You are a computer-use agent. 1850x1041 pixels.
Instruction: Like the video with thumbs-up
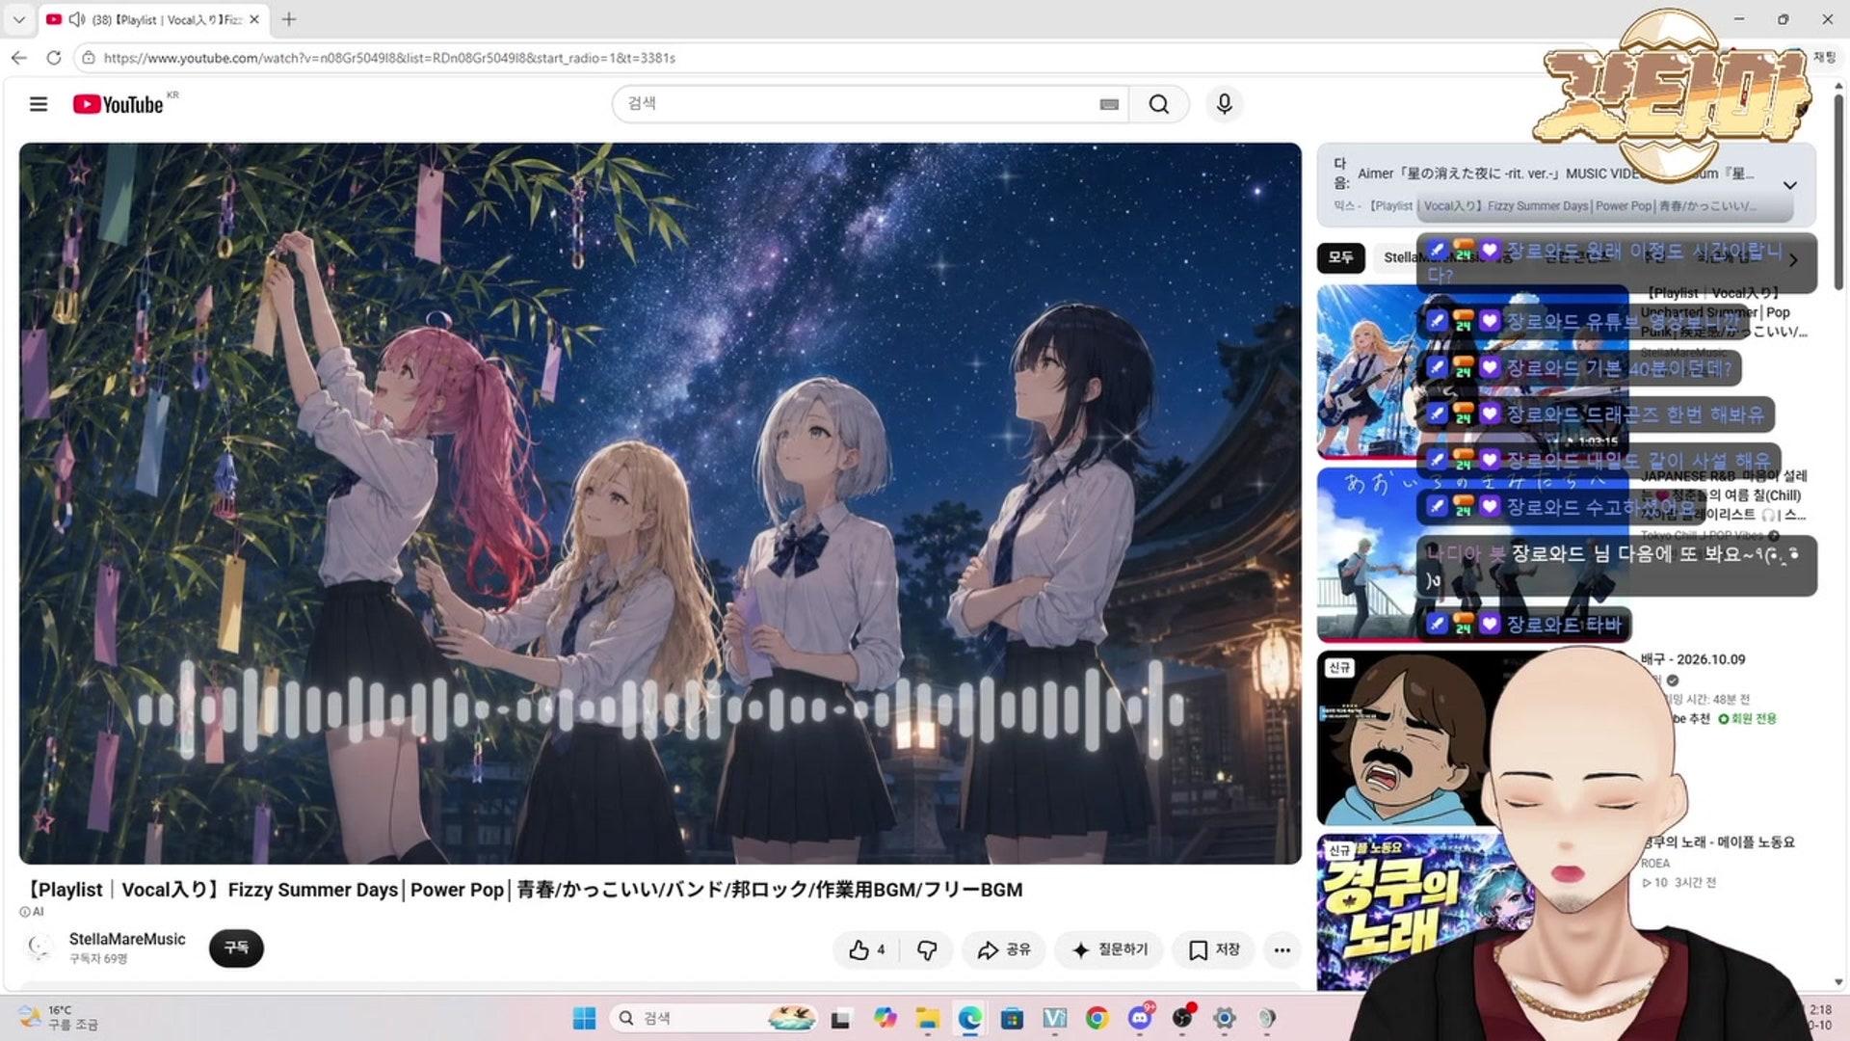coord(867,949)
